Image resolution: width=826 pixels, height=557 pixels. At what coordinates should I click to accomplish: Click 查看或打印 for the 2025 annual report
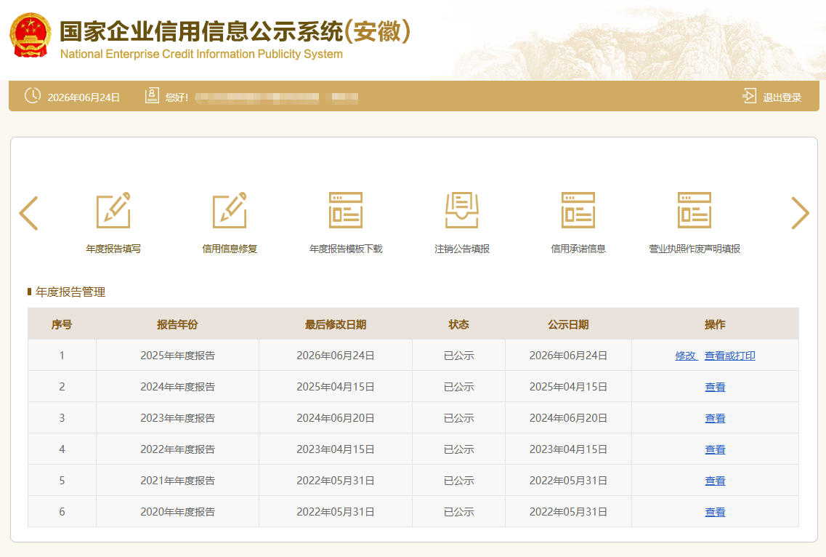[729, 356]
